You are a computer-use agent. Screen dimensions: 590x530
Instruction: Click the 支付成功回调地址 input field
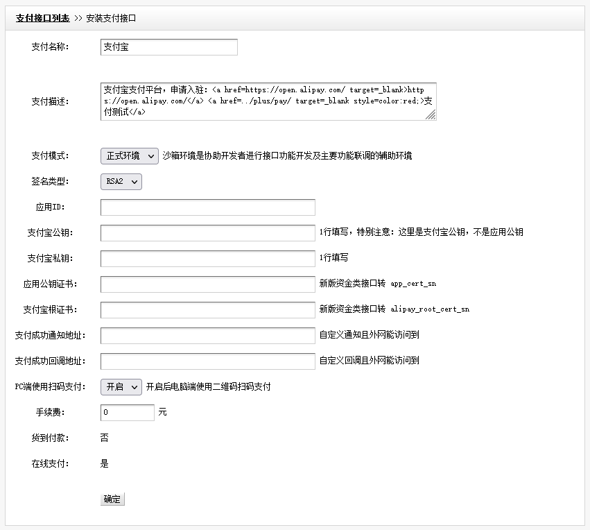click(x=207, y=361)
